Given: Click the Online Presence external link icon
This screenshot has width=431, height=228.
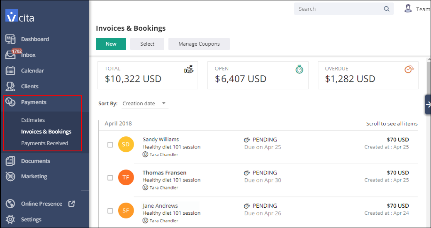Looking at the screenshot, I should pyautogui.click(x=71, y=204).
